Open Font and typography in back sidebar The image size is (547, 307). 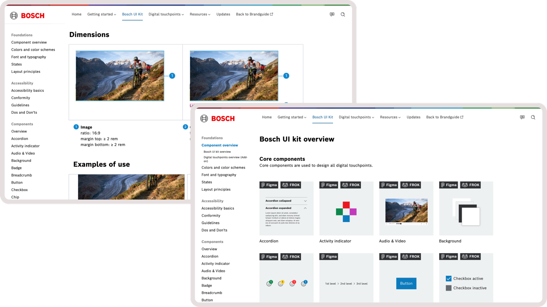[29, 57]
